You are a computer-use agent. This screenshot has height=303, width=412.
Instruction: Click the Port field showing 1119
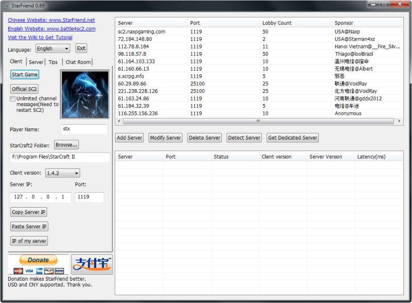[89, 197]
